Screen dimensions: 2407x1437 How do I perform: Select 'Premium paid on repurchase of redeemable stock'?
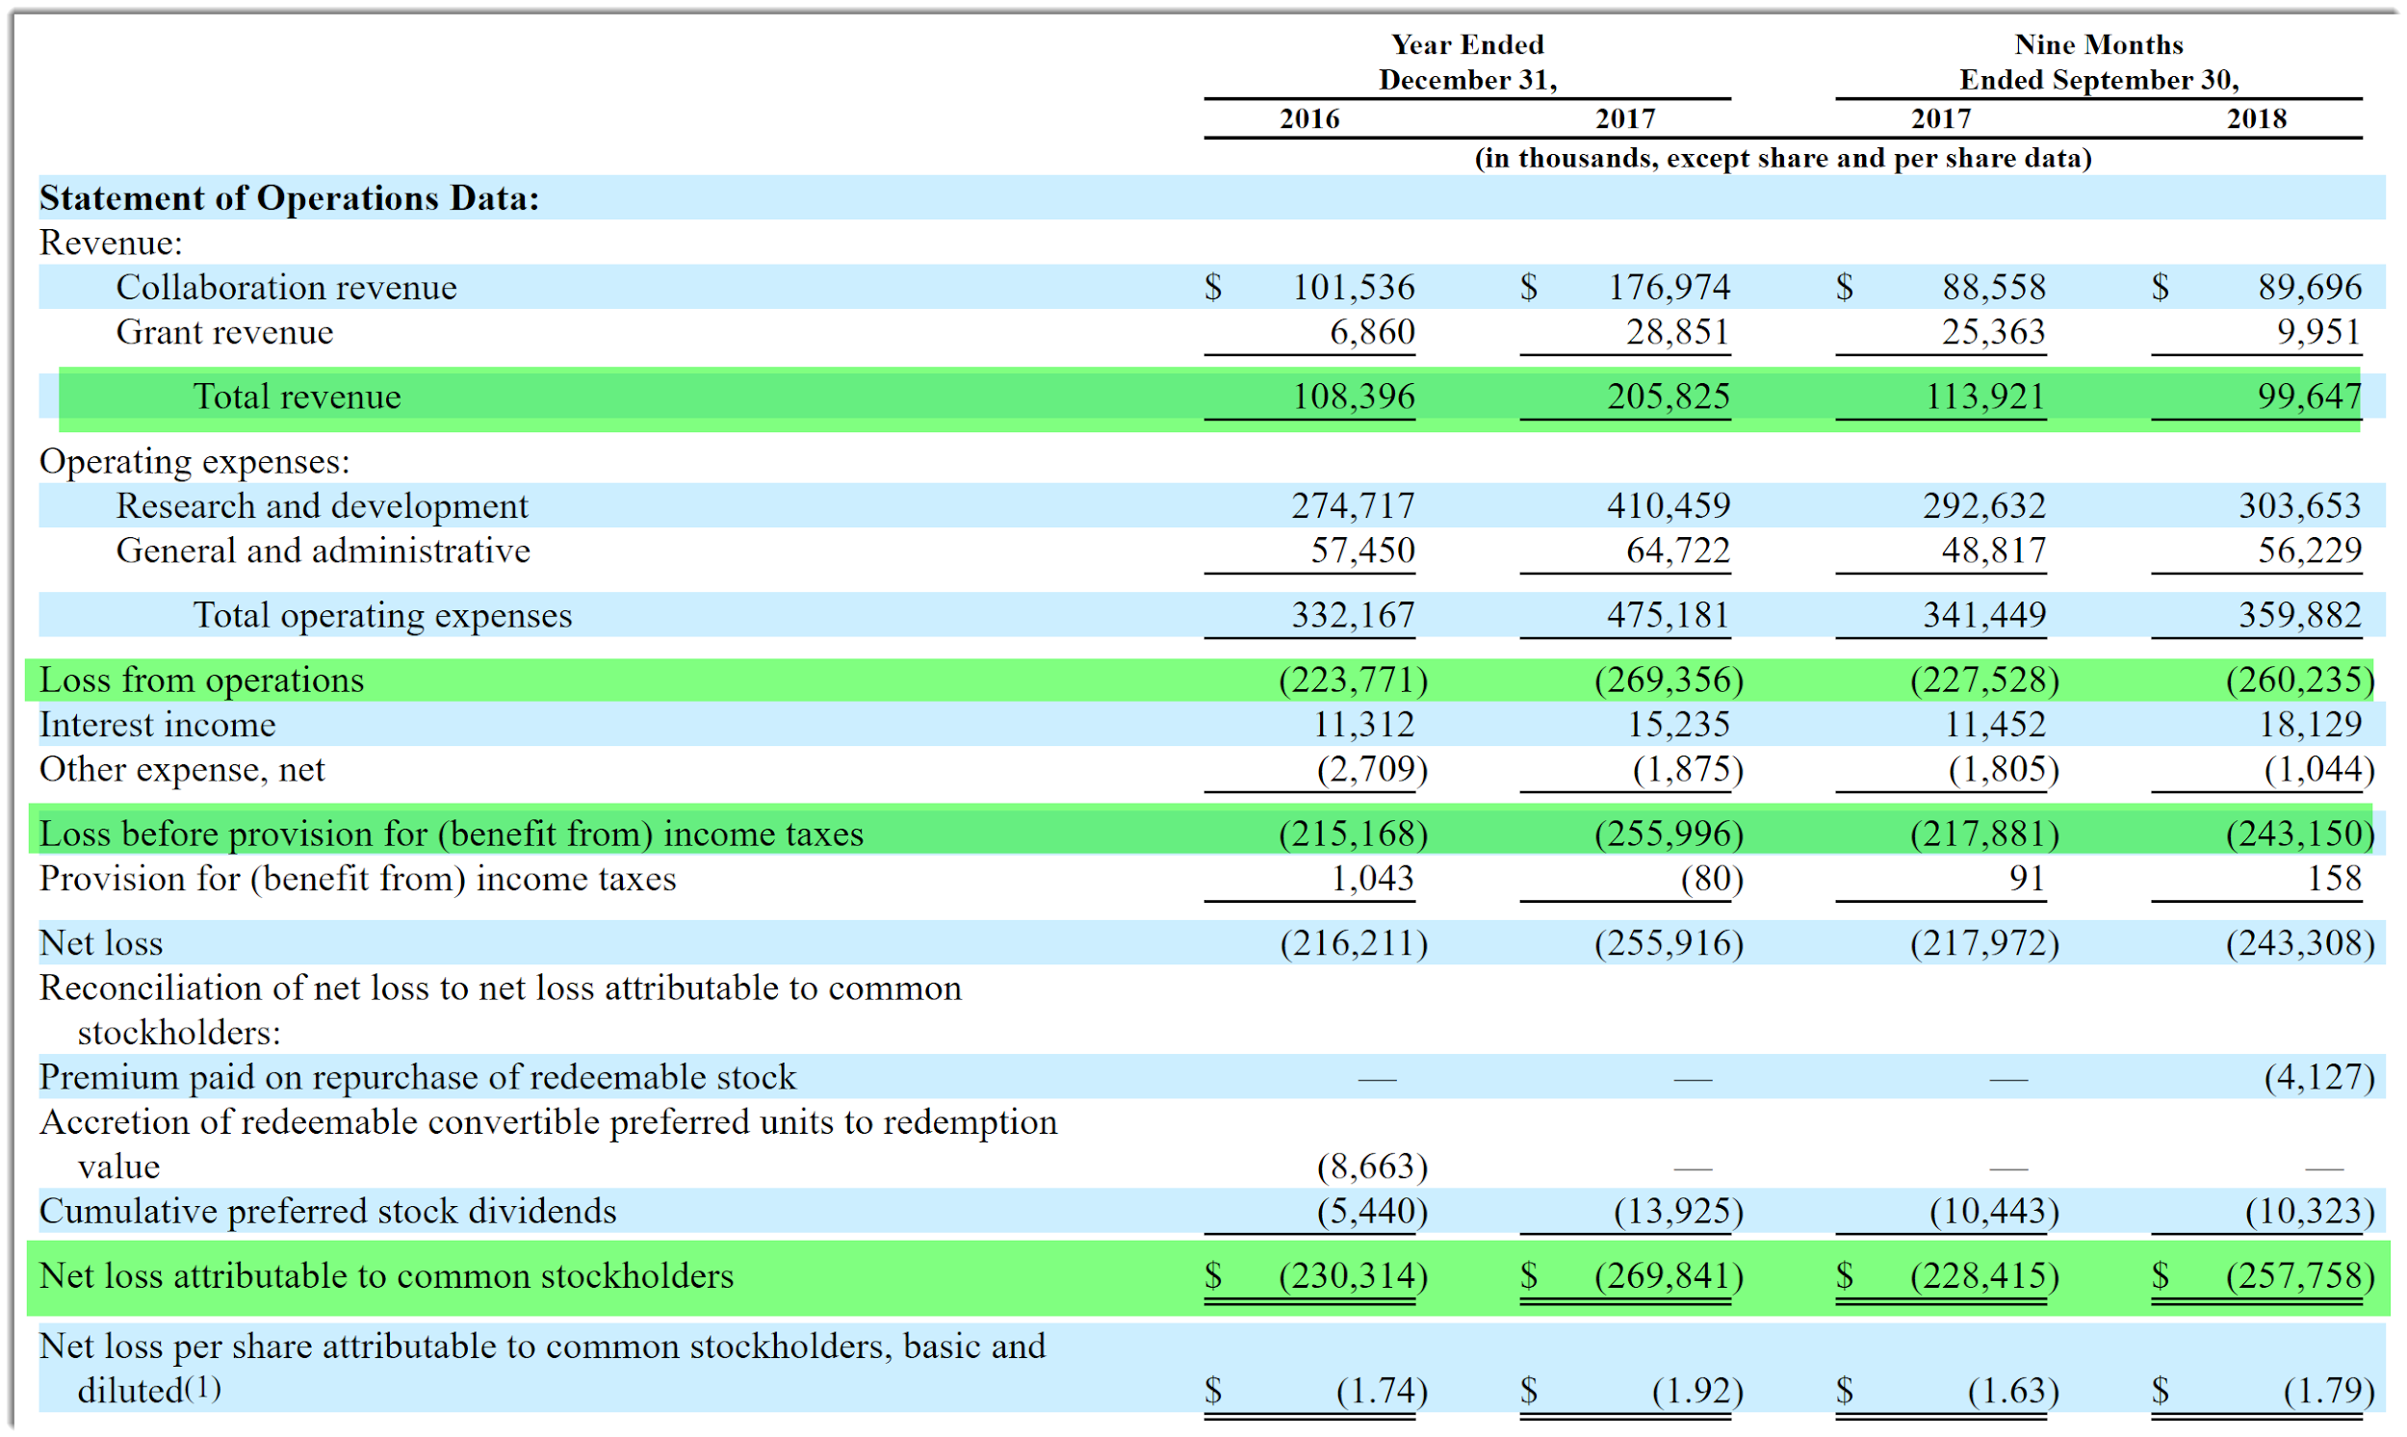(x=418, y=1078)
